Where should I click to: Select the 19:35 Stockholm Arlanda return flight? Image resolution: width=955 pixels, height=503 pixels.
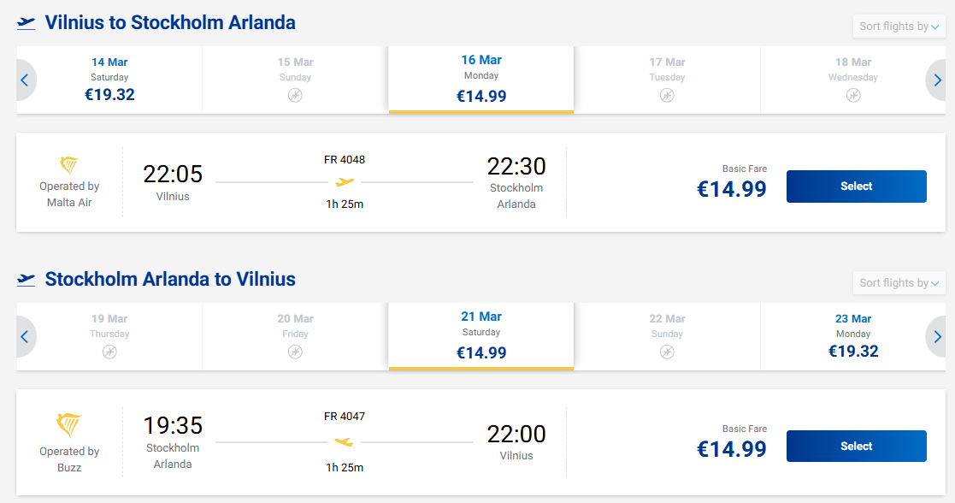tap(856, 447)
